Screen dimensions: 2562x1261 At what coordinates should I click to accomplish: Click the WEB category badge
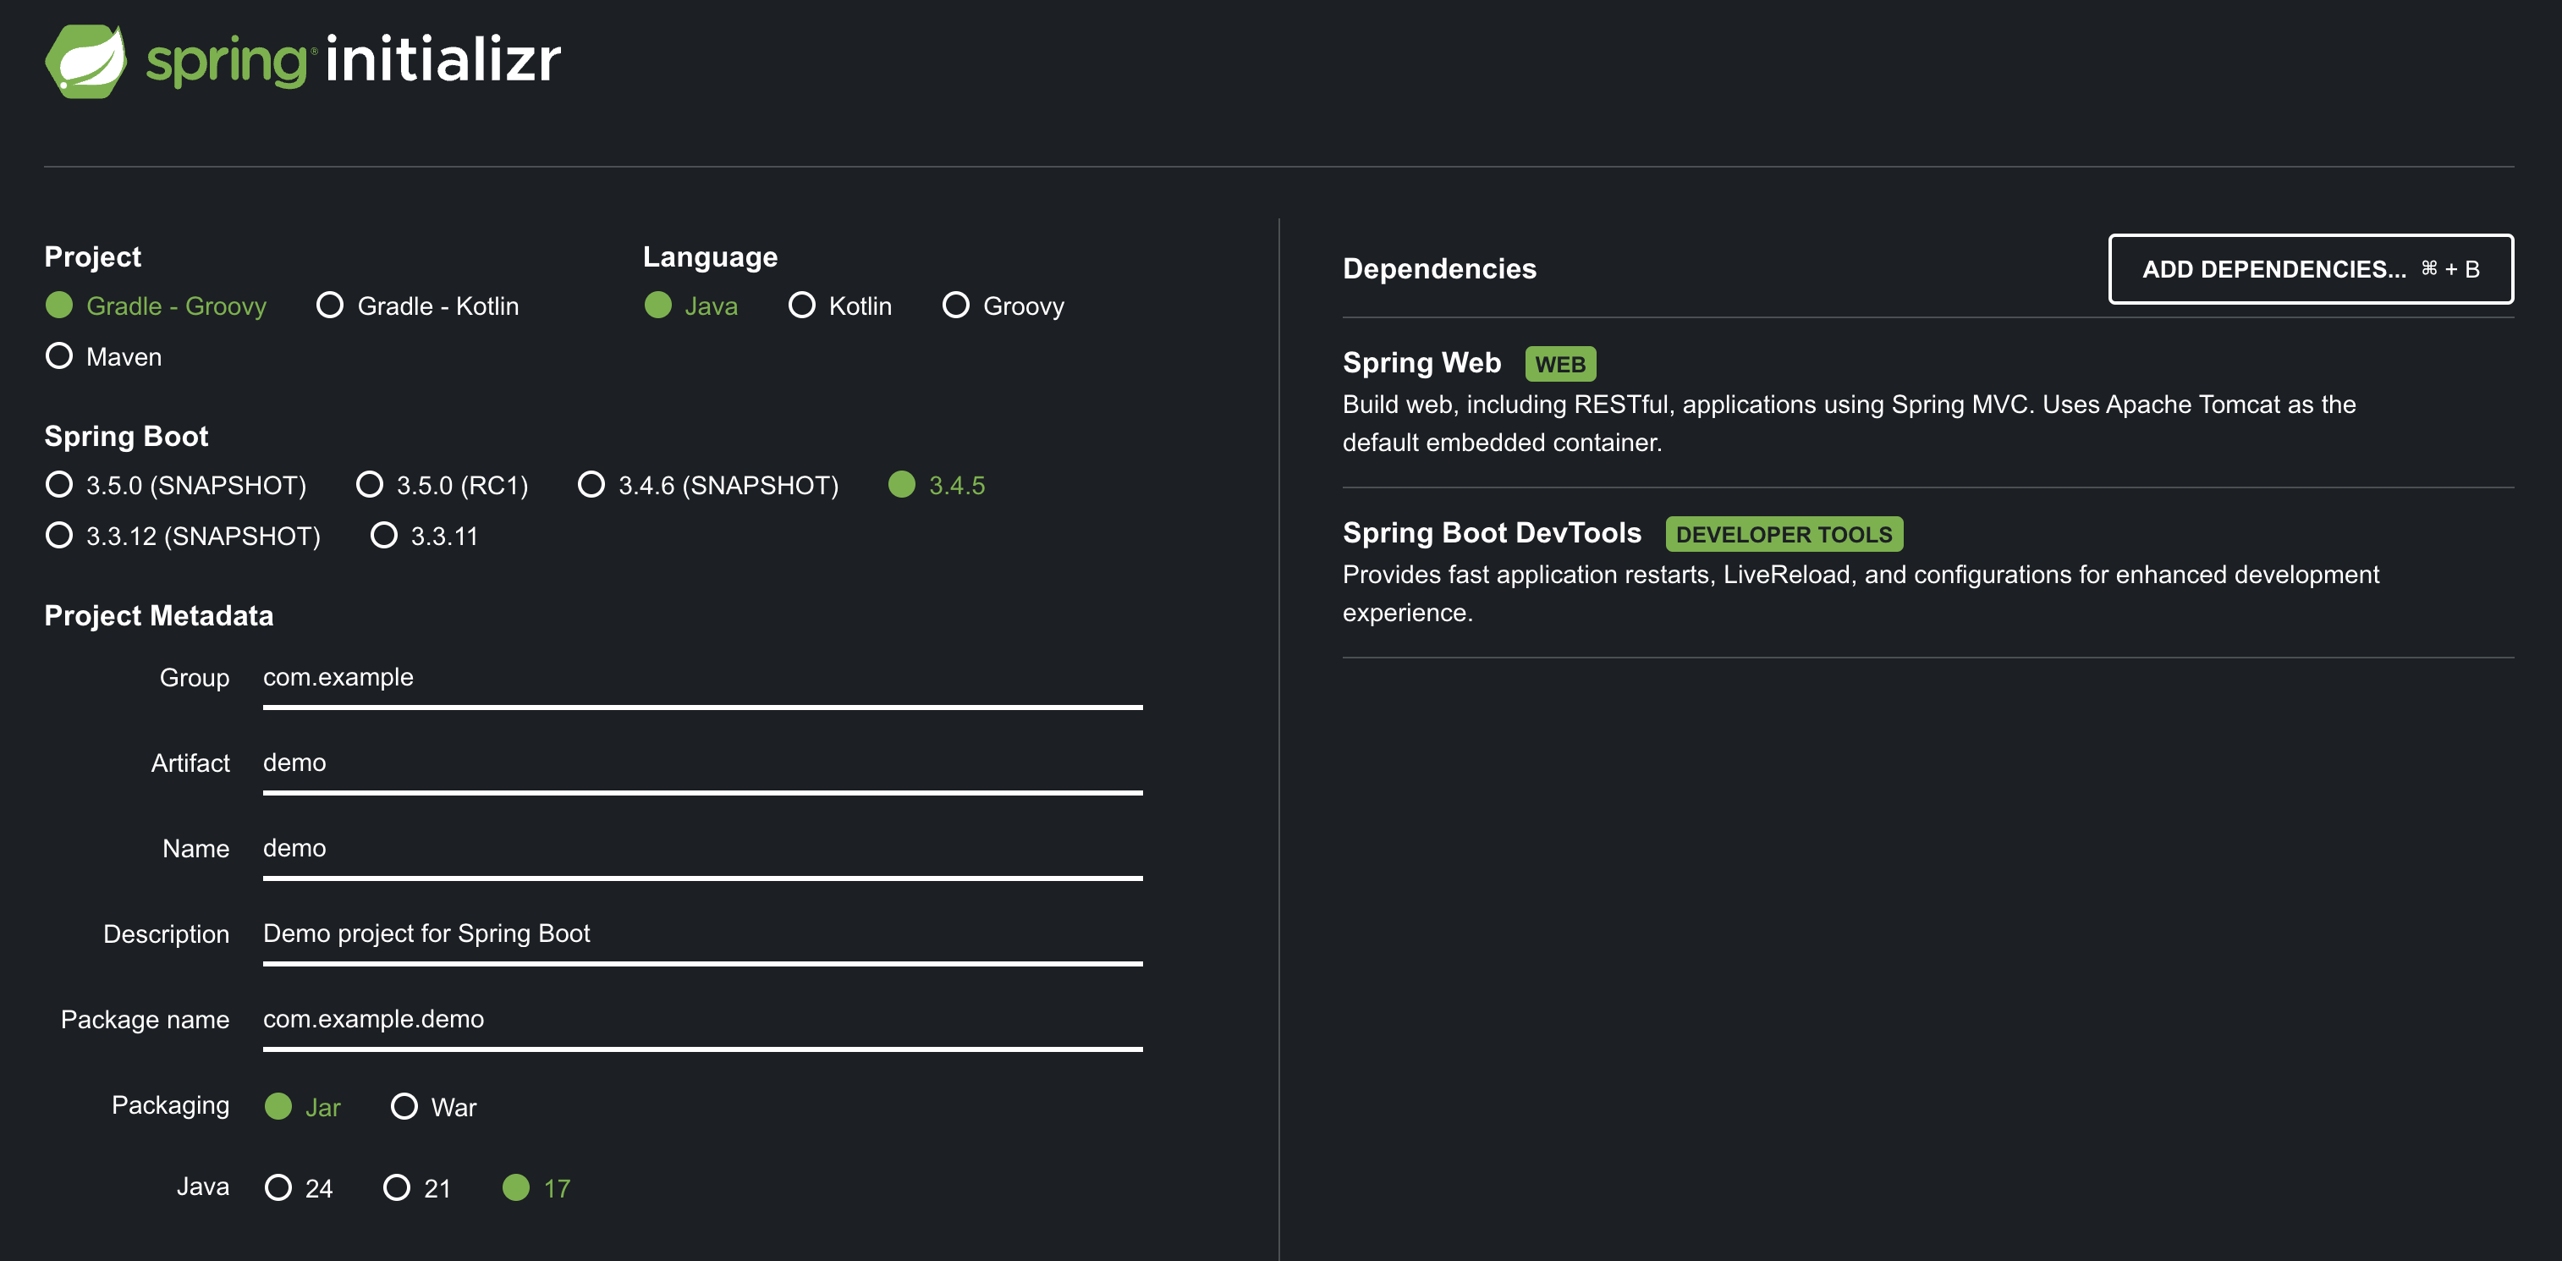tap(1559, 364)
